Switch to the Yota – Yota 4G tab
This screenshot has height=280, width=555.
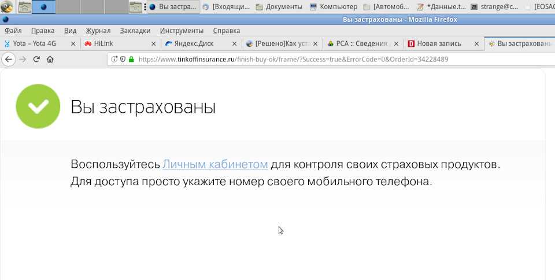point(35,43)
